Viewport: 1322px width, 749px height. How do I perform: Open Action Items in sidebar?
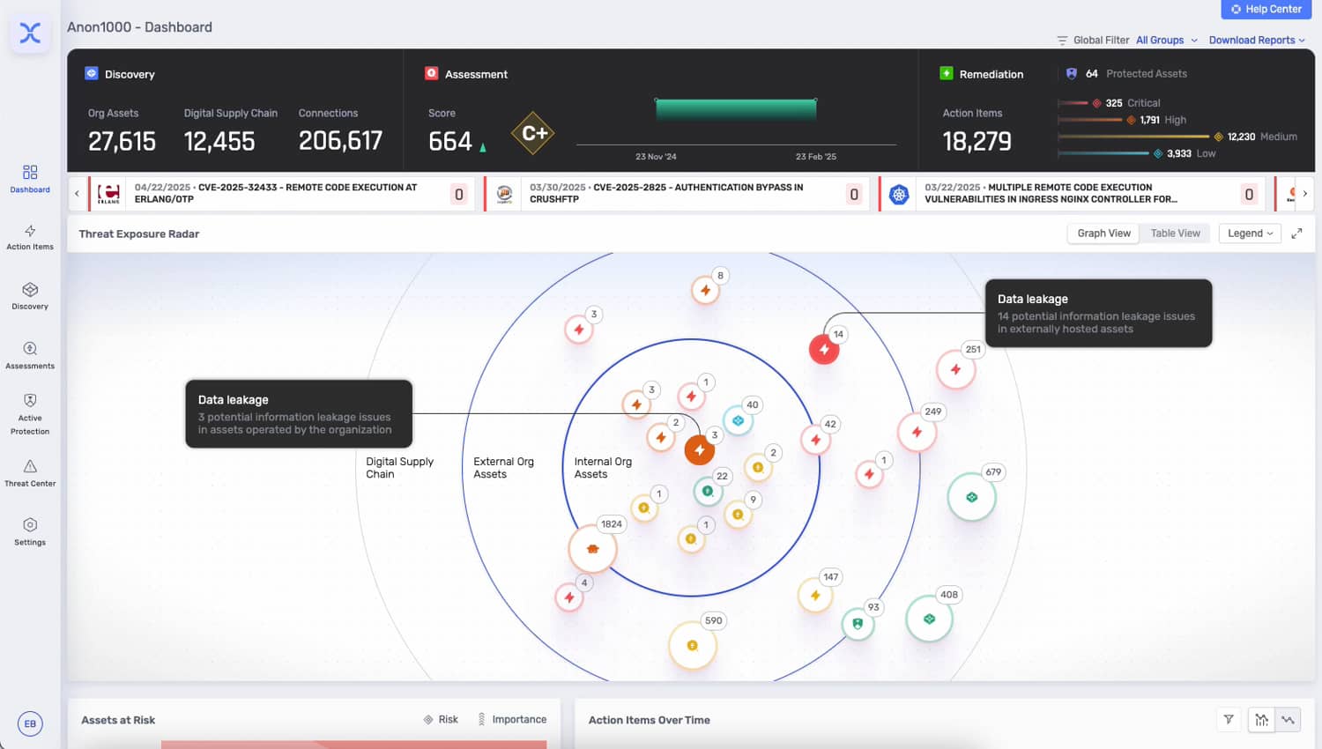(30, 237)
